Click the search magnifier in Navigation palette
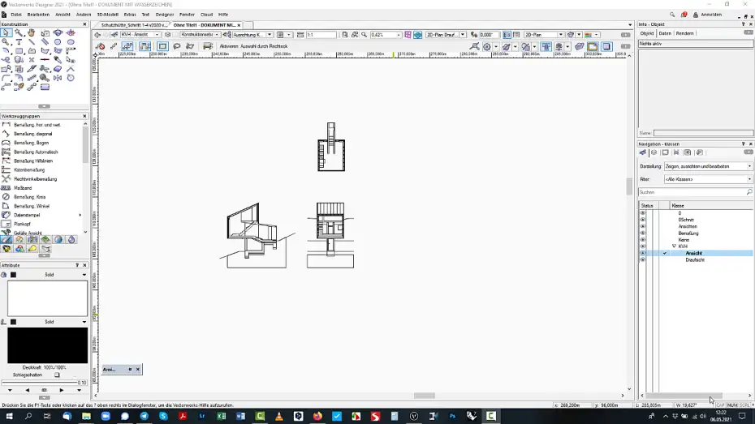 point(749,192)
